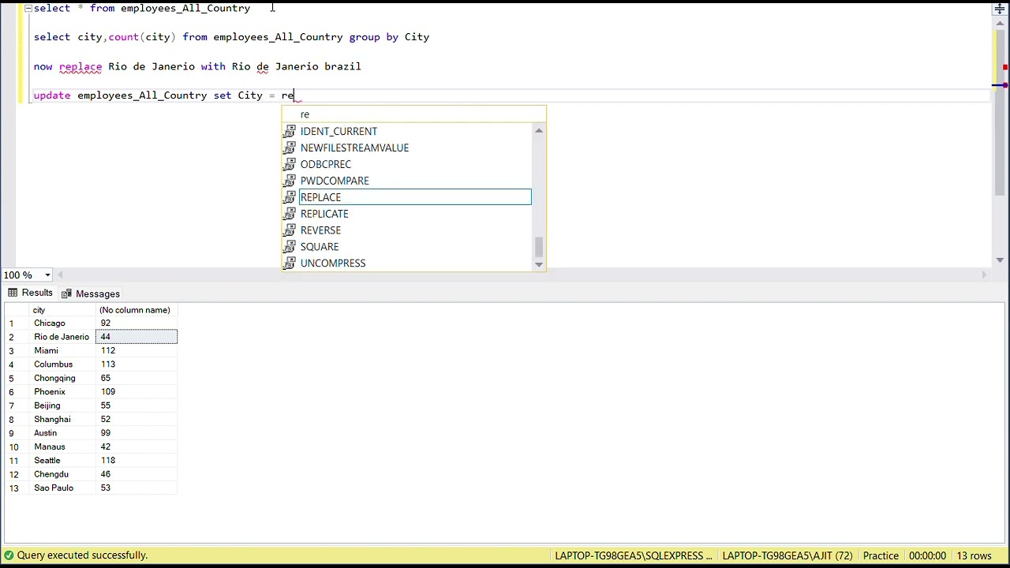Click the Practice database status entry
This screenshot has width=1010, height=568.
click(881, 556)
